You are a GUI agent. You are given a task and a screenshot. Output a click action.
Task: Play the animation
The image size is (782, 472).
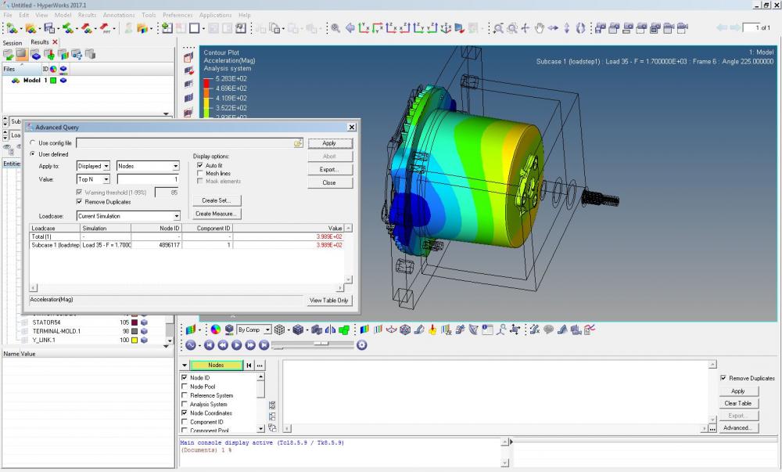(x=236, y=344)
